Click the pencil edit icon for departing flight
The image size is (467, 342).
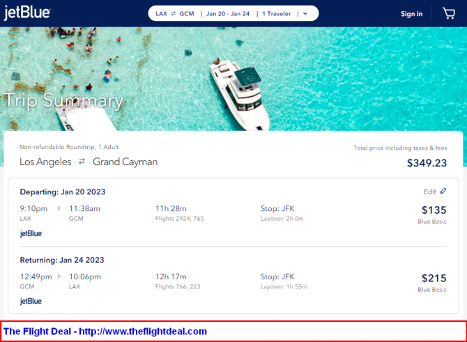coord(443,191)
